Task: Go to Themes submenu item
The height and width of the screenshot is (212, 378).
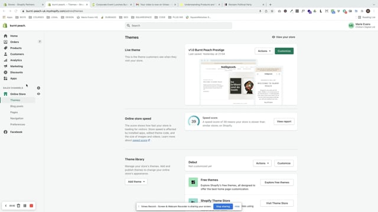Action: pos(15,100)
